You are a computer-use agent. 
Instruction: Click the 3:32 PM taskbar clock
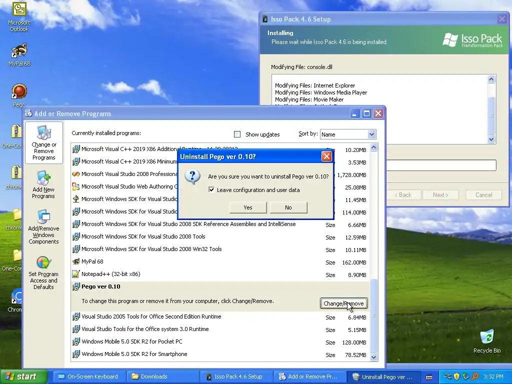click(x=493, y=376)
